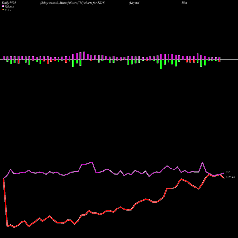Click the '0M' volume value label
The height and width of the screenshot is (238, 238).
point(228,172)
